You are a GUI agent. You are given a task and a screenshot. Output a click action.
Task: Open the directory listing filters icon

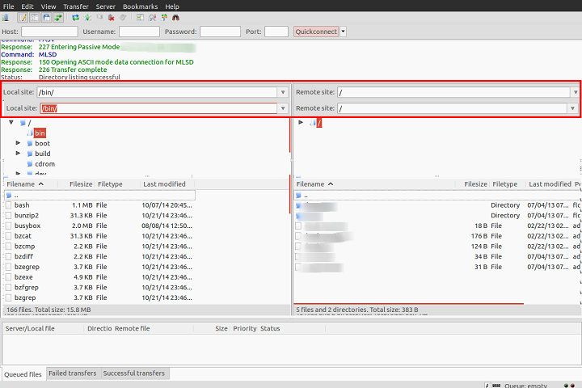tap(140, 17)
